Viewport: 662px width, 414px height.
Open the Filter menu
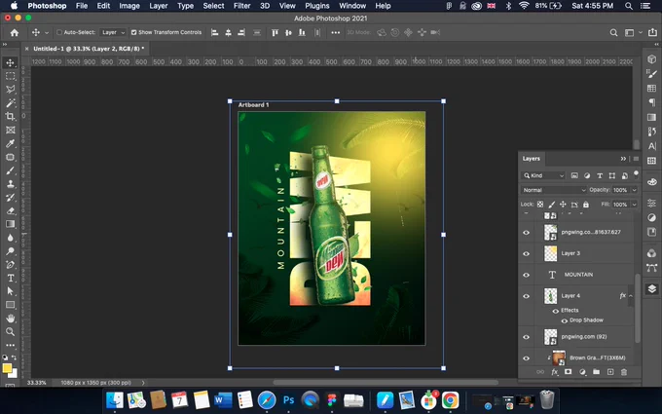click(x=241, y=6)
